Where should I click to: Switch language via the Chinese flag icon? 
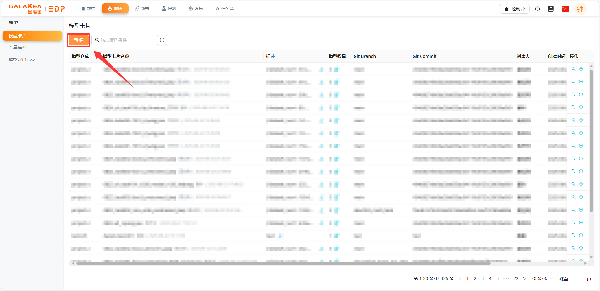click(x=565, y=9)
